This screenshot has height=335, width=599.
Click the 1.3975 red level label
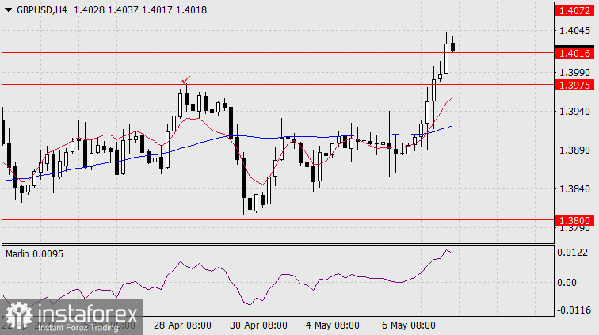[x=572, y=85]
